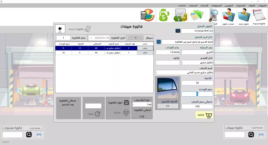268x145 pixels.
Task: Open the فاتورة جديدة toolbar icon
Action: 259,15
